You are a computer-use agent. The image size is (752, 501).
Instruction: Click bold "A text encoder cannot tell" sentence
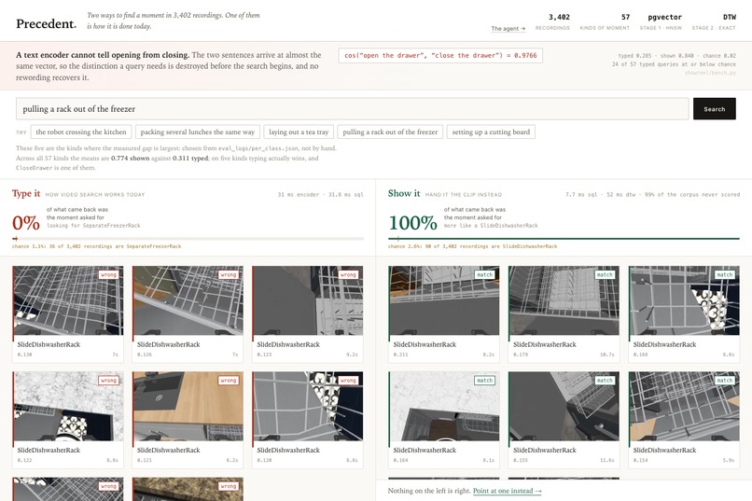click(103, 55)
